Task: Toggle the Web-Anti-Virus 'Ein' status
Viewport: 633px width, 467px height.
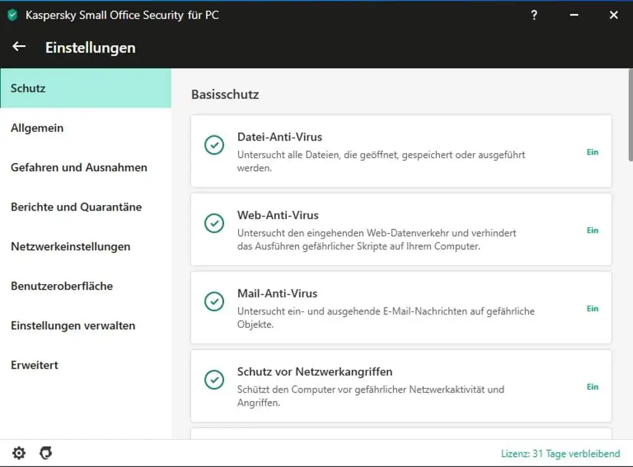Action: (x=592, y=230)
